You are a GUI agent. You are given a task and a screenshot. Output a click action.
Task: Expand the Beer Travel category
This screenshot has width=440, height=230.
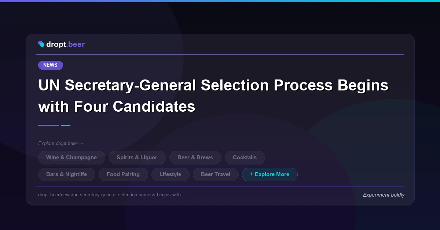[x=216, y=174]
